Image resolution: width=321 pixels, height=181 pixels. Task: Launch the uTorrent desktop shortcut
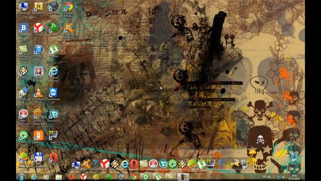[x=54, y=51]
